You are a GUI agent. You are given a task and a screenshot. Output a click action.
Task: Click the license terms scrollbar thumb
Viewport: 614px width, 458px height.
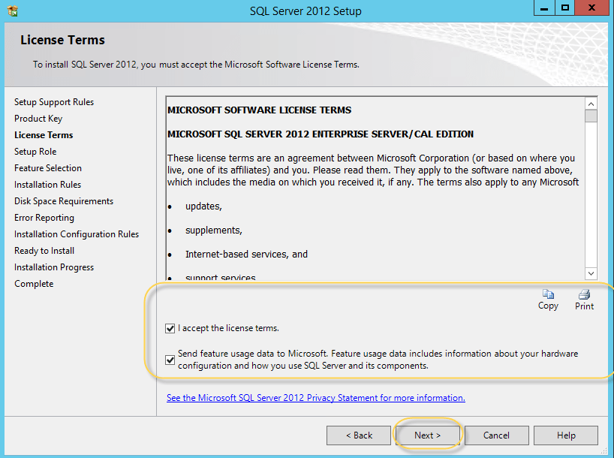click(x=591, y=116)
